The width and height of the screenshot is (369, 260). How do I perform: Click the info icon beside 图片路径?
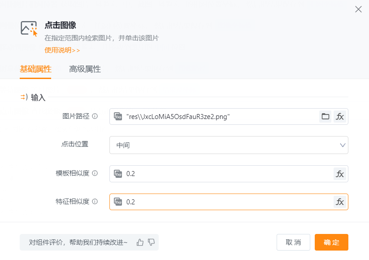[x=95, y=116]
